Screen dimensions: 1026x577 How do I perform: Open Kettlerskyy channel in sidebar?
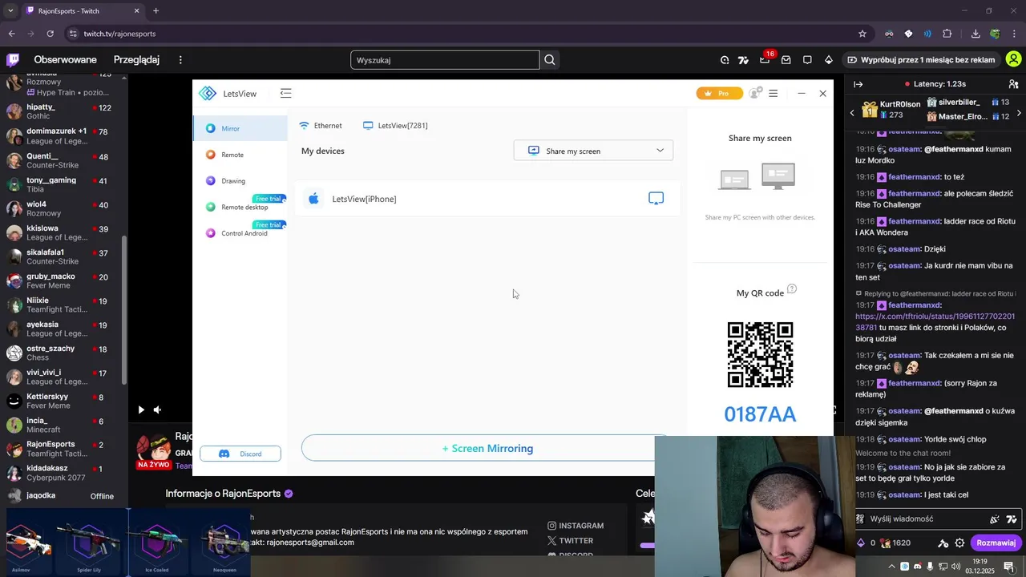63,401
